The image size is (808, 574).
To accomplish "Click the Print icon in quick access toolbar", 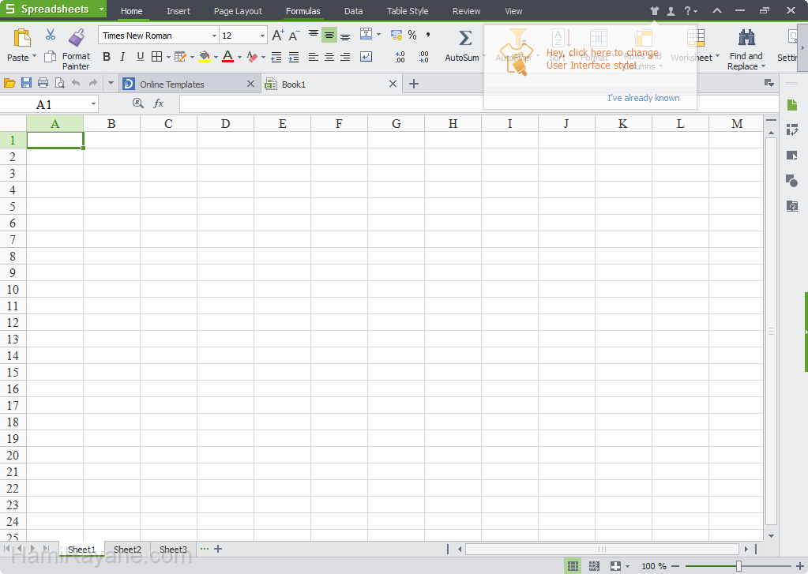I will pos(43,84).
